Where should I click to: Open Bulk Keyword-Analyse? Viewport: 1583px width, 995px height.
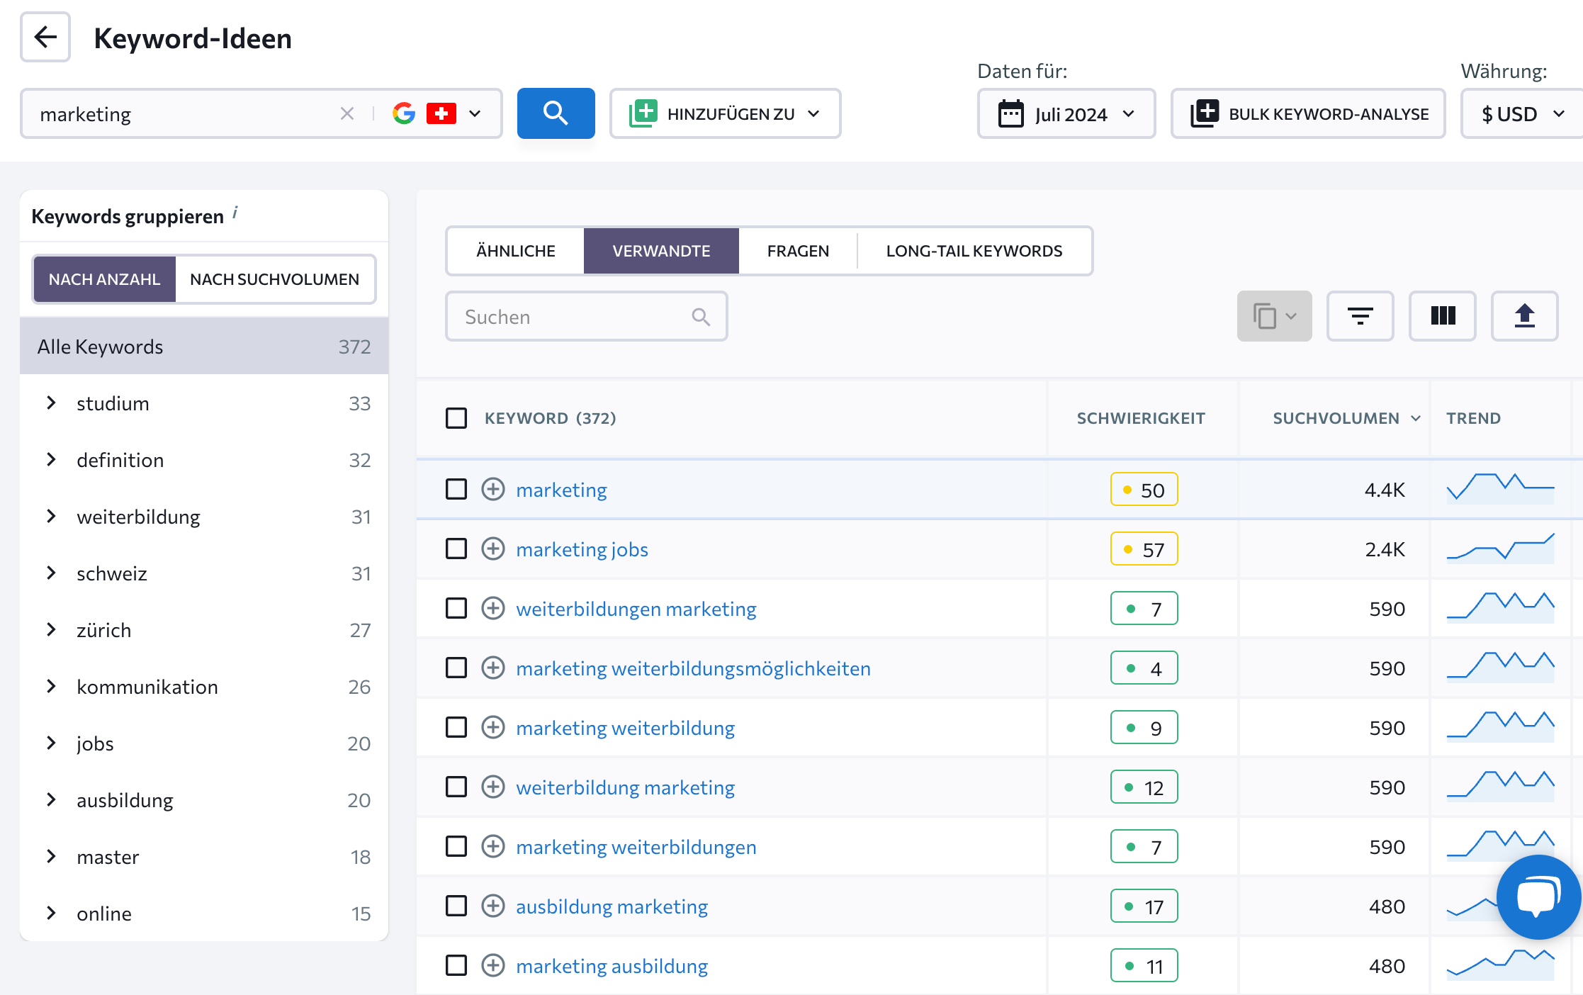point(1308,113)
